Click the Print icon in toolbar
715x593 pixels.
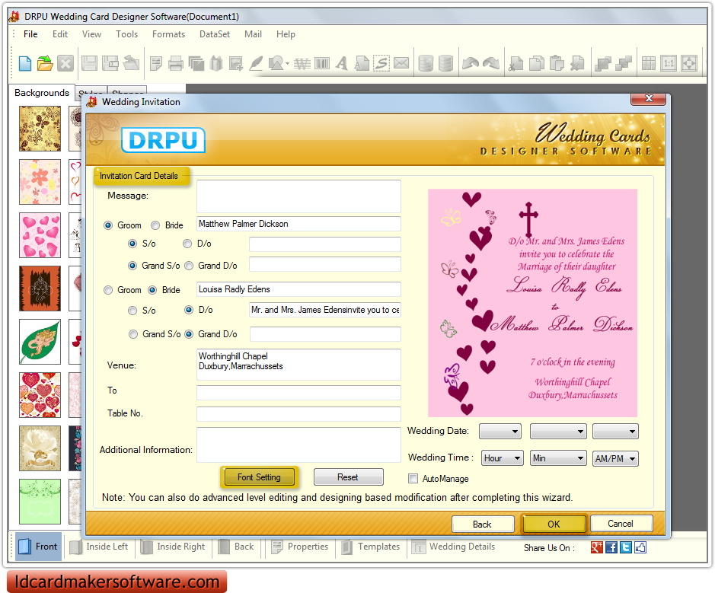(176, 63)
